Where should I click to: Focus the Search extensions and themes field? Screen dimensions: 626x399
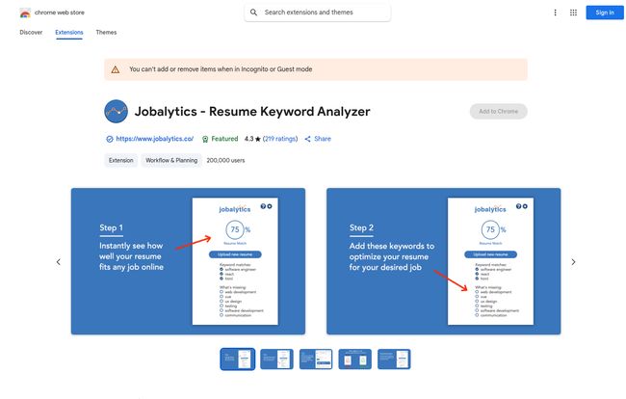point(318,13)
